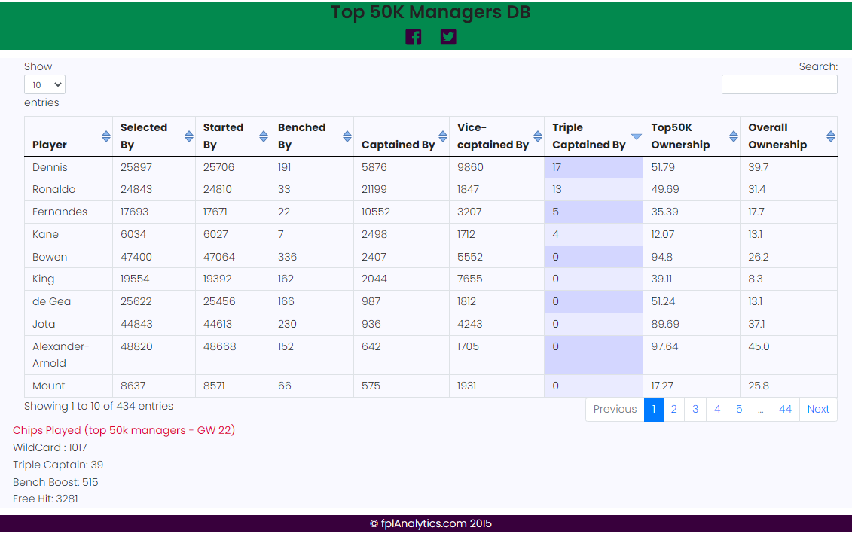Image resolution: width=852 pixels, height=537 pixels.
Task: Click the Top 50K Managers DB title
Action: (431, 11)
